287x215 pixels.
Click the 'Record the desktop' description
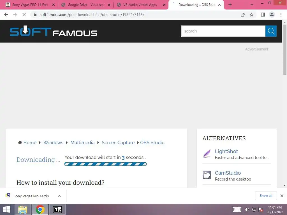click(x=233, y=179)
